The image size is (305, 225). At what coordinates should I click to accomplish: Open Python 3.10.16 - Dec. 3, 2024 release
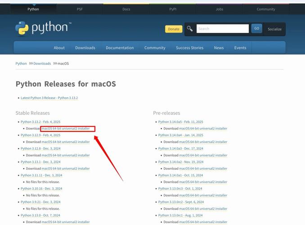coord(41,189)
